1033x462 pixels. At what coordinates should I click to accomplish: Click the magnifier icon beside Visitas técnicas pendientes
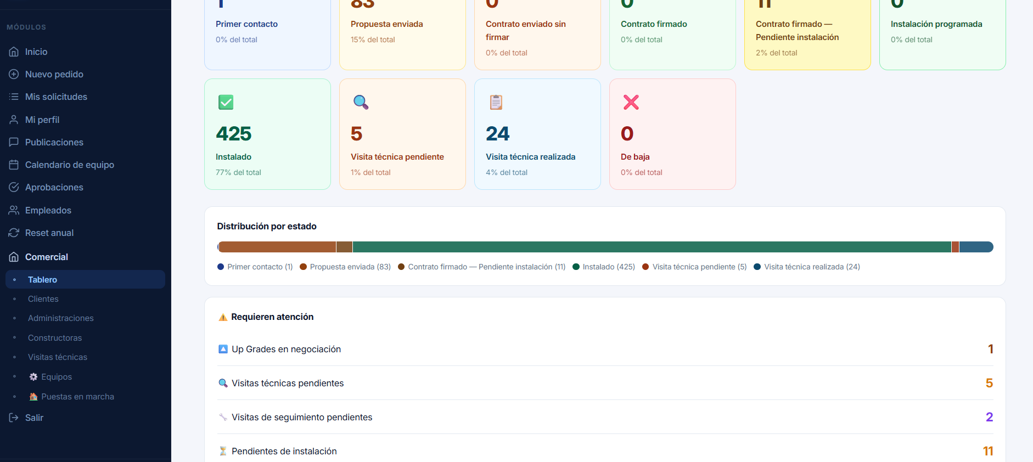223,383
